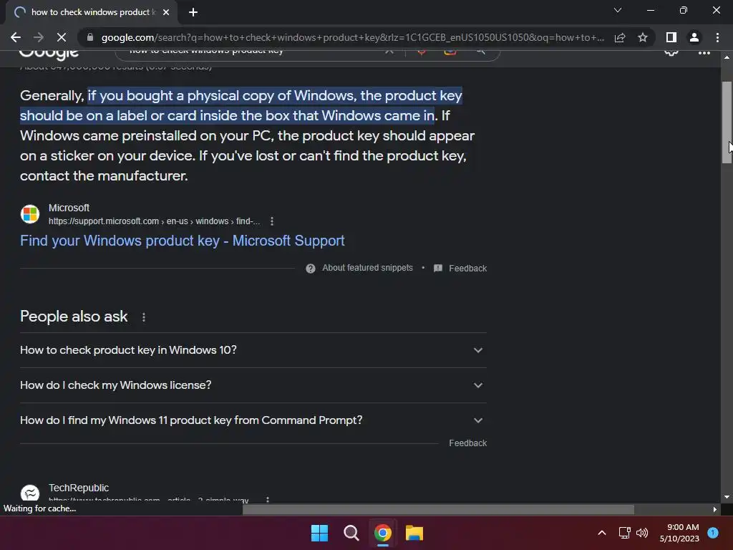733x550 pixels.
Task: Bookmark this tab with star icon
Action: (x=643, y=37)
